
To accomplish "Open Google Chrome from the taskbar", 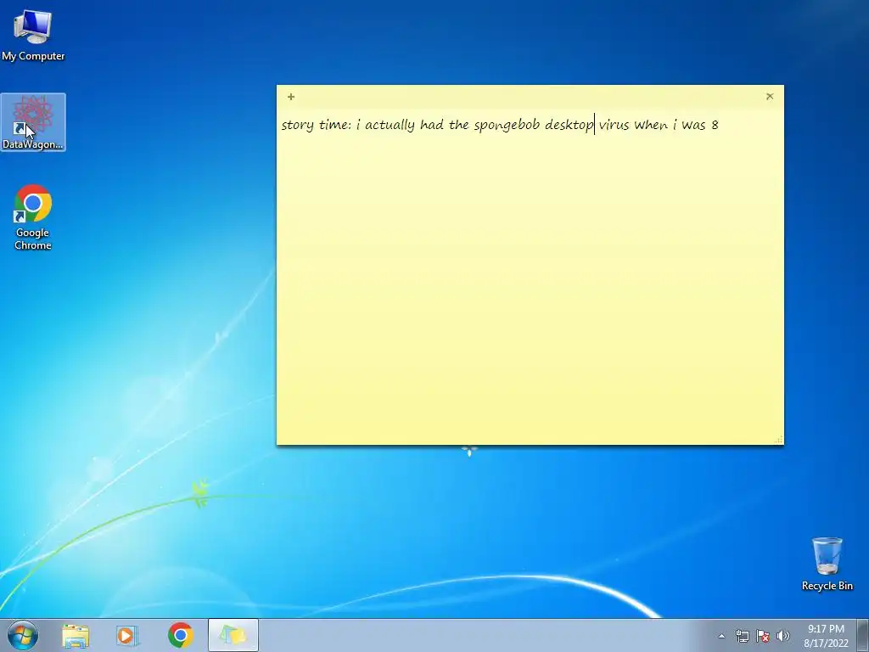I will pyautogui.click(x=180, y=635).
